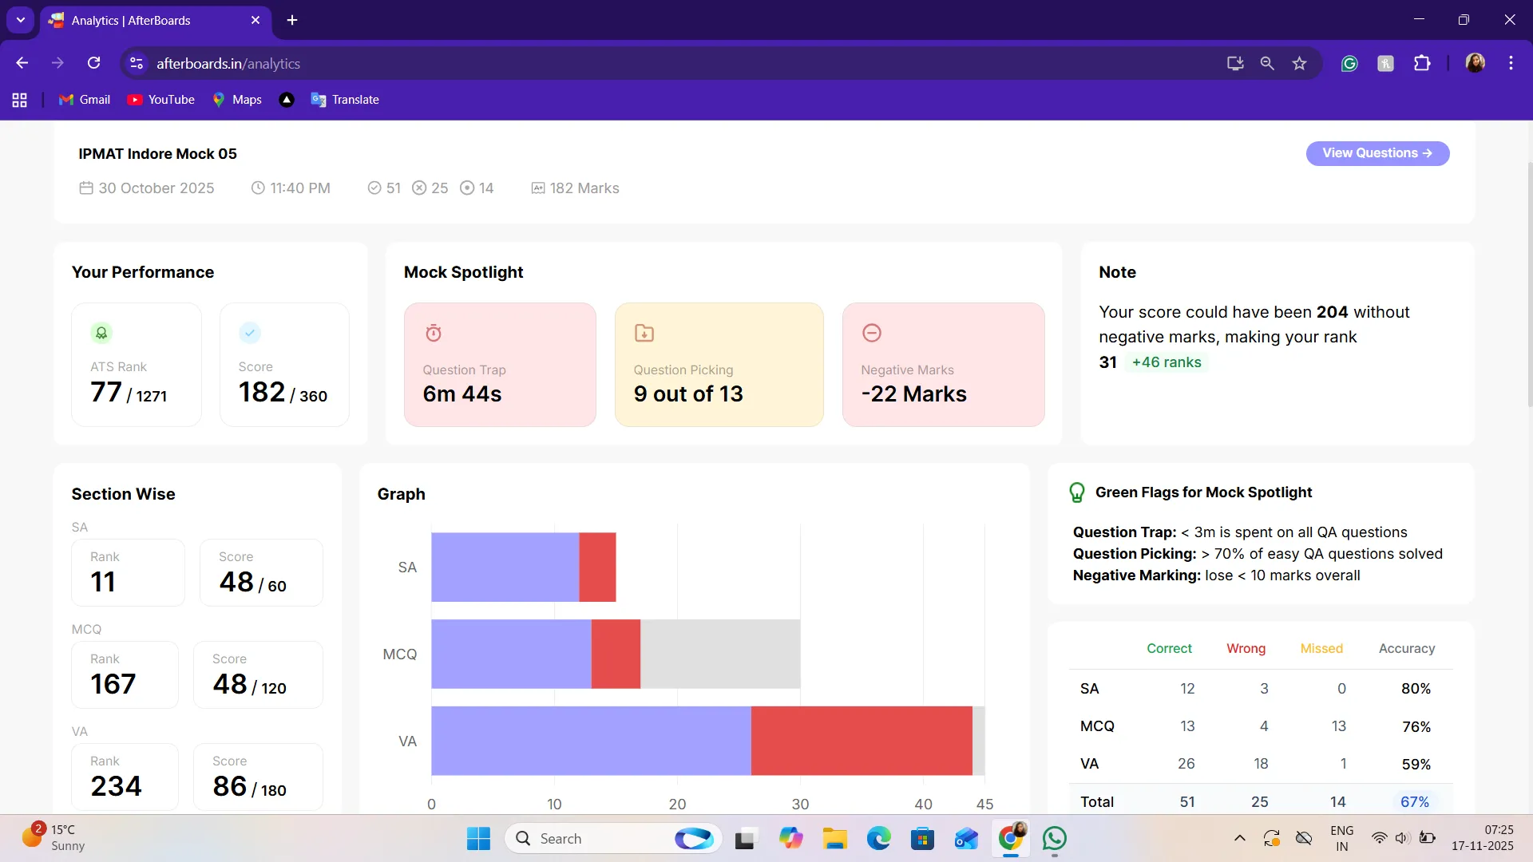The width and height of the screenshot is (1533, 862).
Task: Open the Grammarly extension icon
Action: [x=1349, y=64]
